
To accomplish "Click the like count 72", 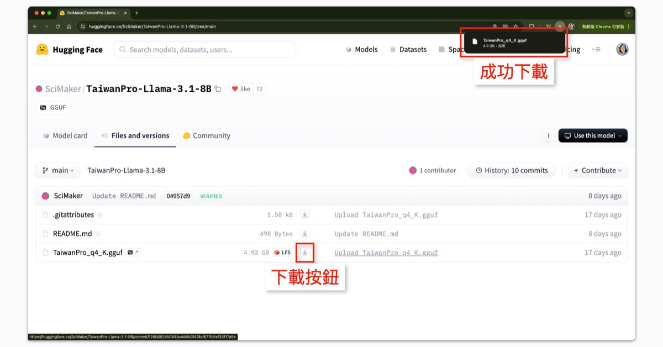I will click(259, 89).
